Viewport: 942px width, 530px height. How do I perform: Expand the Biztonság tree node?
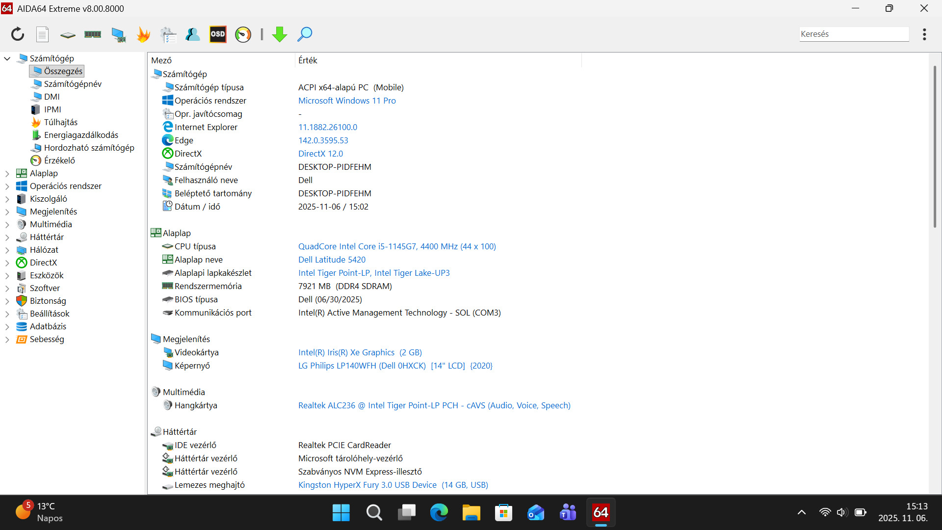coord(7,301)
